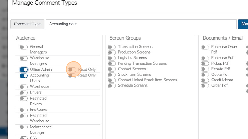The height and width of the screenshot is (139, 248).
Task: Toggle the Purchase Order Pdf switch
Action: [x=205, y=47]
